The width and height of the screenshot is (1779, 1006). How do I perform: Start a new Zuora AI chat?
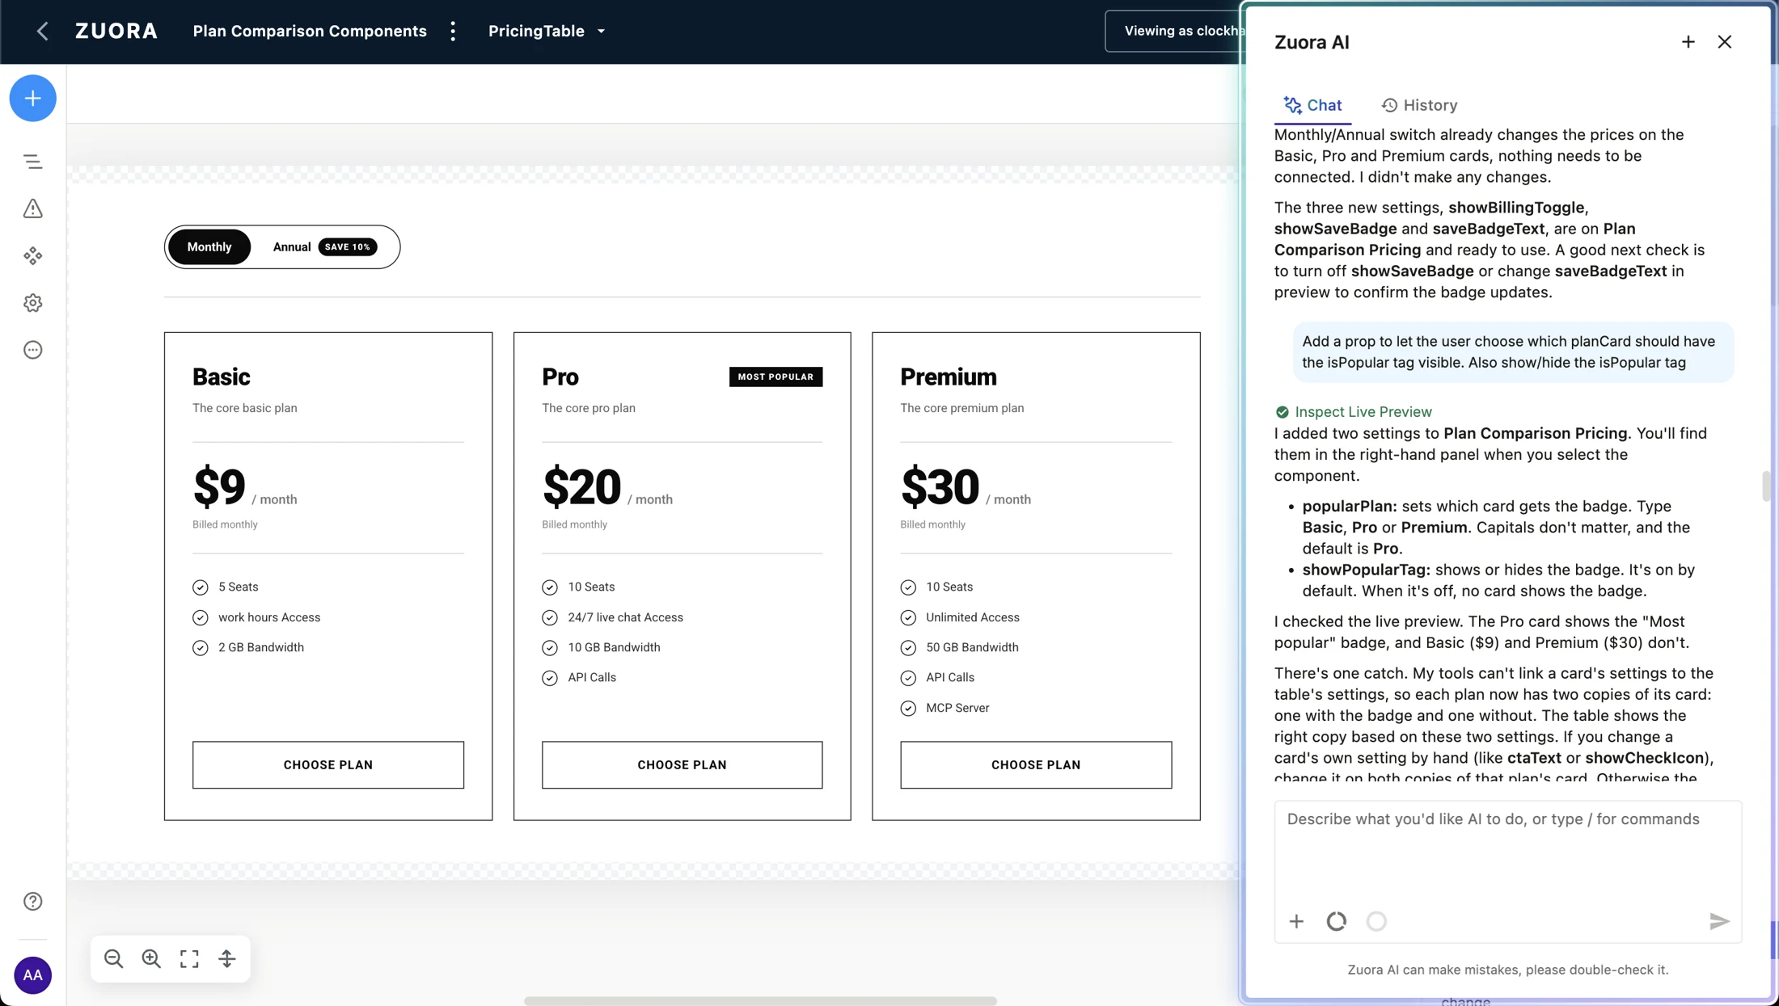(1688, 42)
